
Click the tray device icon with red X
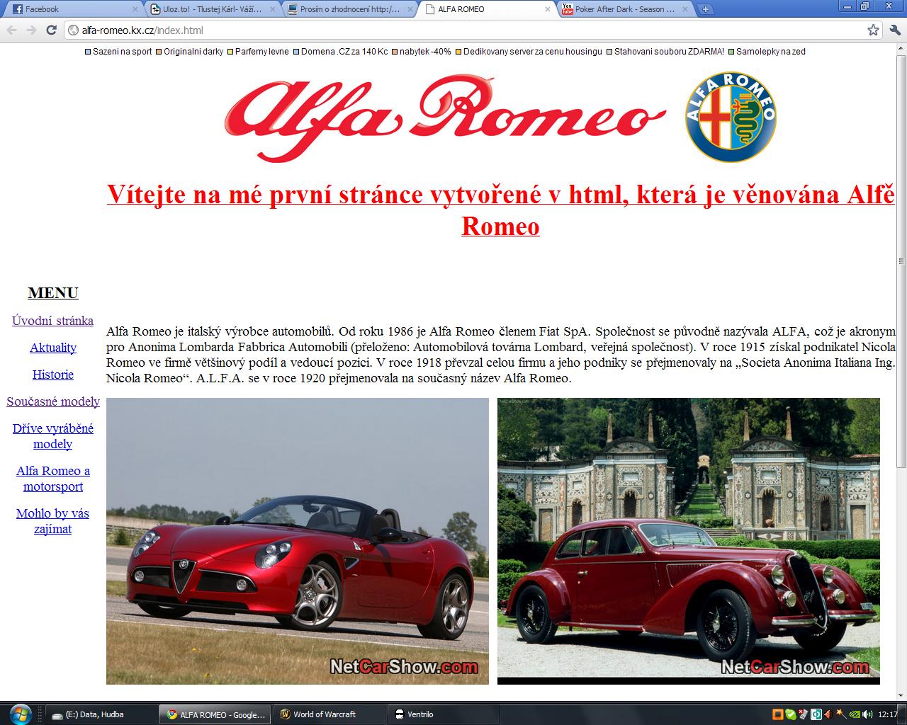tap(803, 714)
